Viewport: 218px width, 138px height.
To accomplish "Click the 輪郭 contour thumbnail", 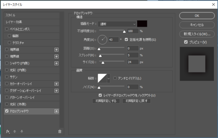I will point(102,78).
